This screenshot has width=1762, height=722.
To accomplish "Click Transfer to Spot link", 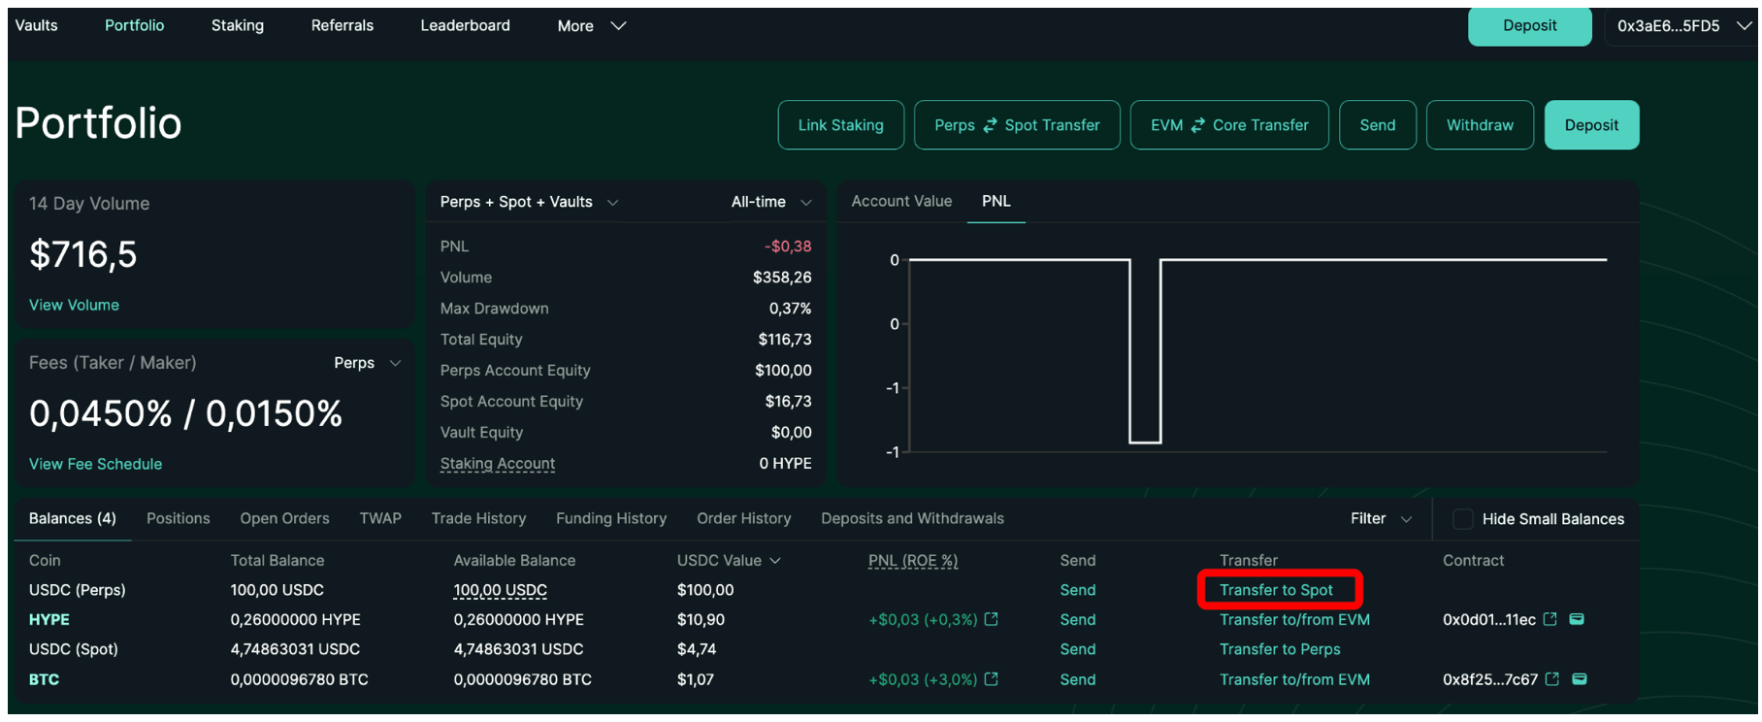I will pos(1276,590).
